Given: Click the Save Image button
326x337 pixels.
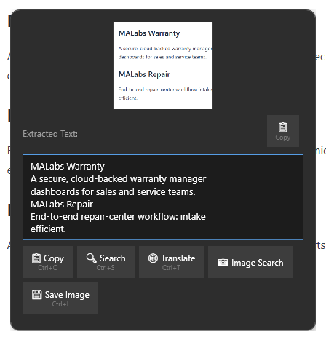Looking at the screenshot, I should pyautogui.click(x=60, y=298).
